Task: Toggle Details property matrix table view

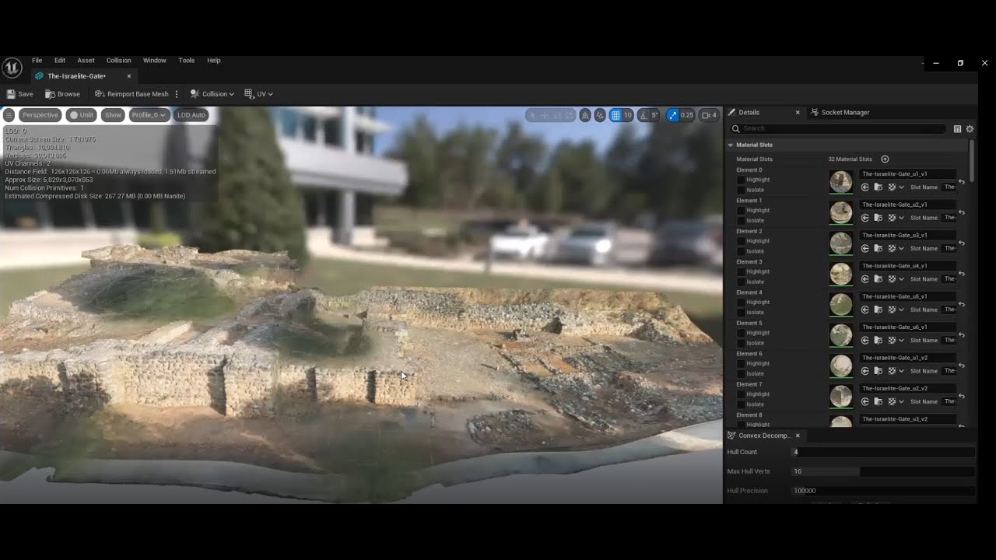Action: tap(957, 129)
